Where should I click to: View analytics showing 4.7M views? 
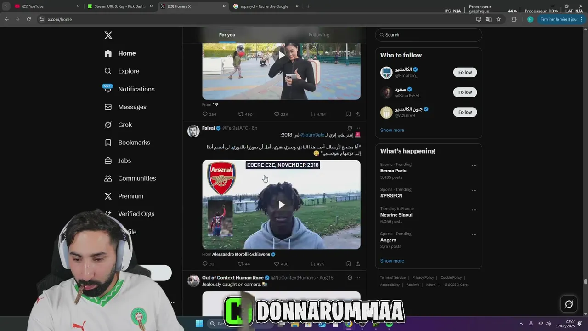[x=318, y=114]
